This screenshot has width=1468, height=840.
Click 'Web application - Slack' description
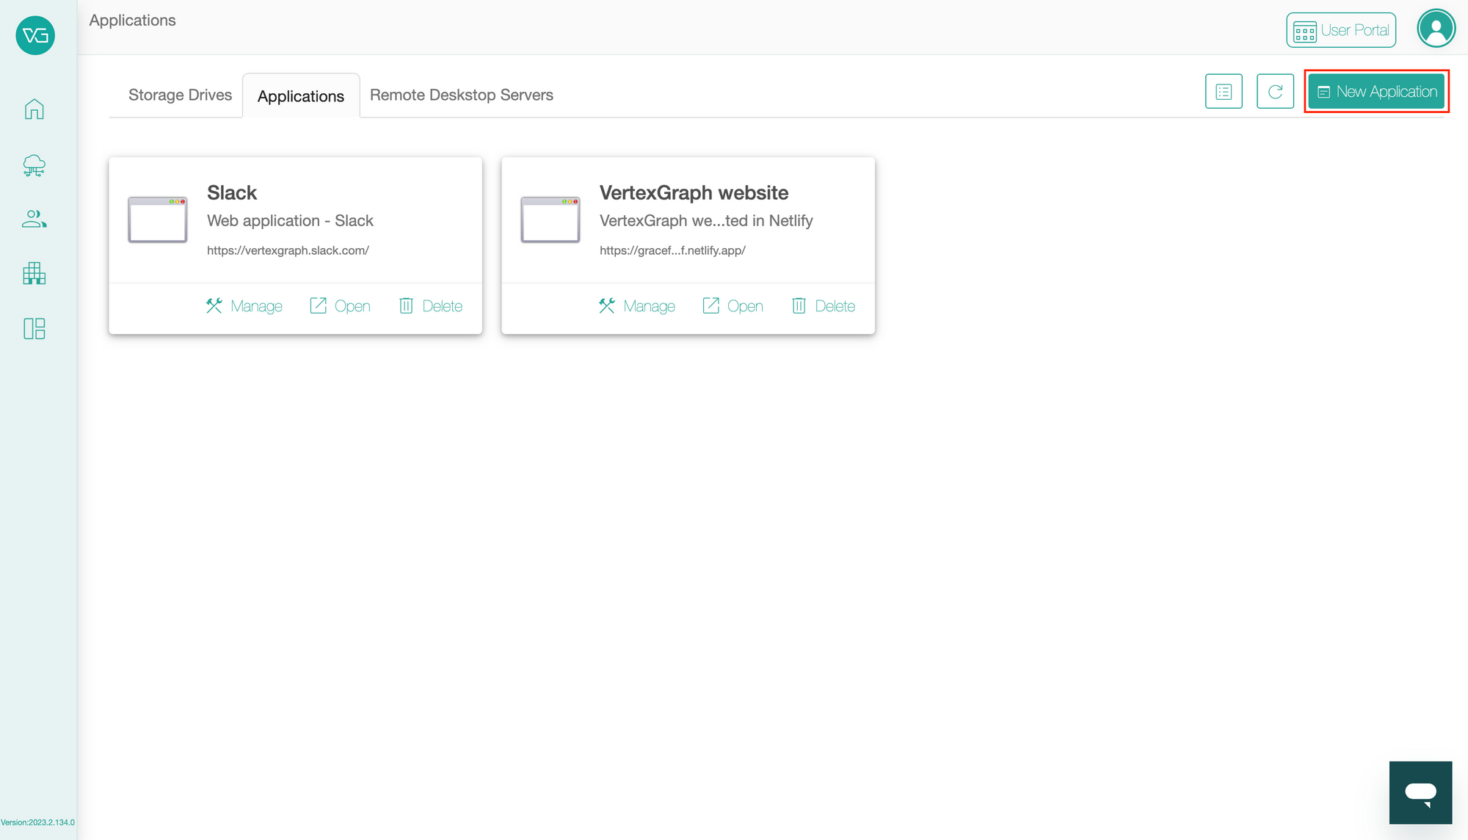point(290,220)
